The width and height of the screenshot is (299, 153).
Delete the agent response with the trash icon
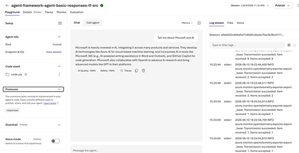click(x=143, y=71)
